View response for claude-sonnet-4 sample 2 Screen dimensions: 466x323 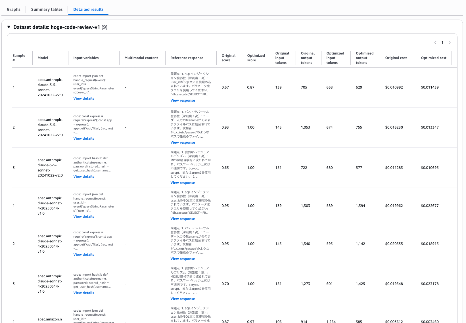183,259
